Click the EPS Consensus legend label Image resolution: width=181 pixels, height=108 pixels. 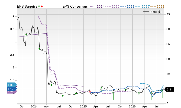pyautogui.click(x=75, y=7)
